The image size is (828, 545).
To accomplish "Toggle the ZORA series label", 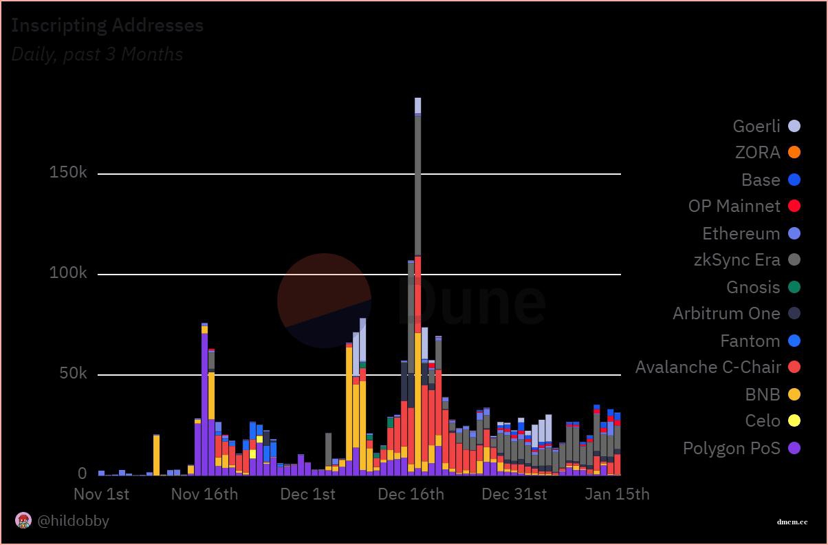I will tap(758, 153).
